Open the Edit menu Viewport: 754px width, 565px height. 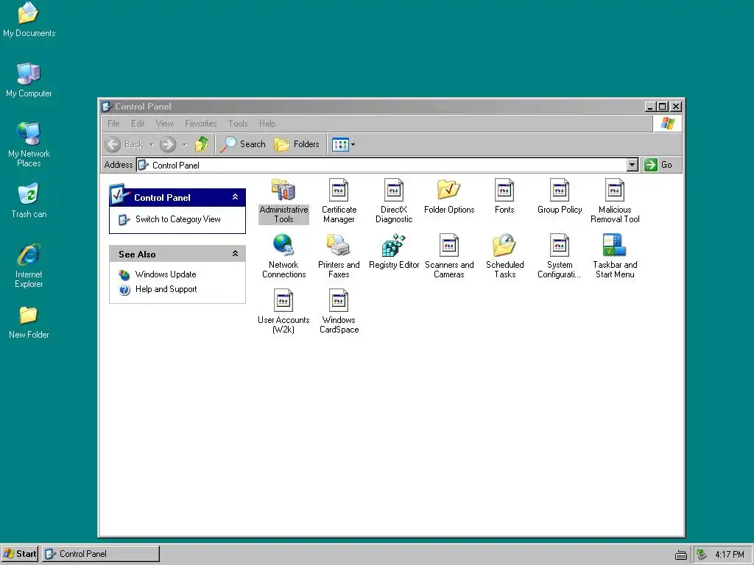138,124
